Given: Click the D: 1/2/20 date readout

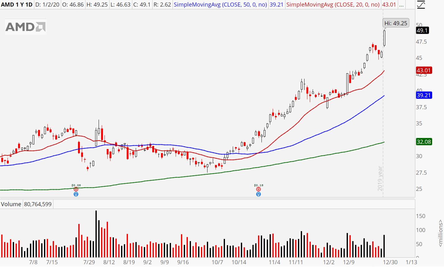Looking at the screenshot, I should [x=47, y=5].
